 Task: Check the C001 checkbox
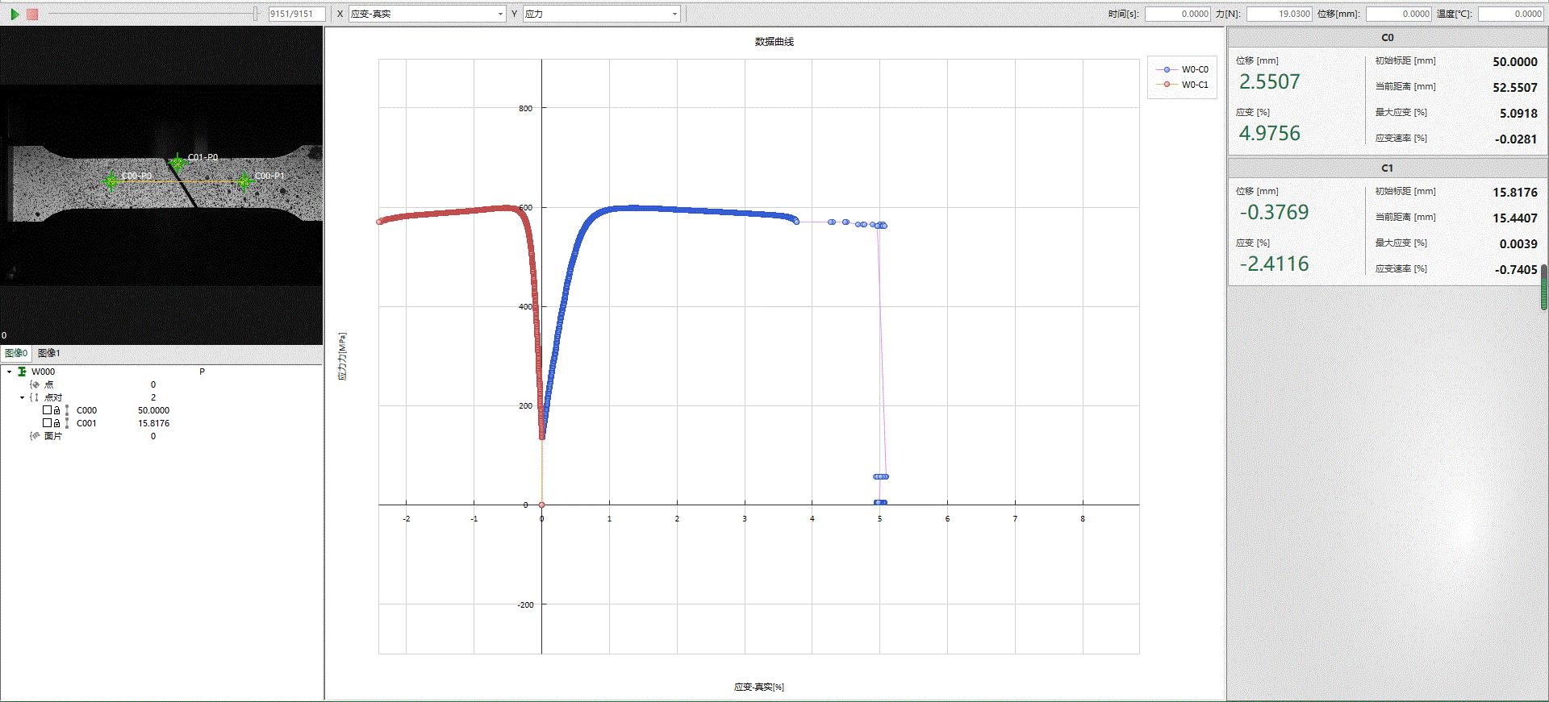coord(47,423)
